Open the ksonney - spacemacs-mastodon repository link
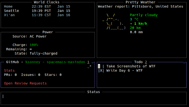 (55, 62)
